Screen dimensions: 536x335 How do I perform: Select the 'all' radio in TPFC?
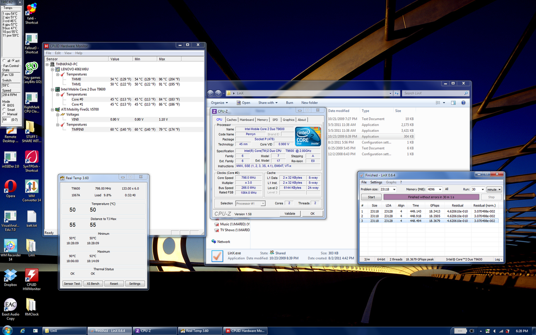click(x=5, y=61)
